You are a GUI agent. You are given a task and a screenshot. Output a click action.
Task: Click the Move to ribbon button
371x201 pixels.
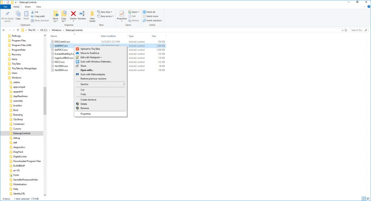click(55, 17)
